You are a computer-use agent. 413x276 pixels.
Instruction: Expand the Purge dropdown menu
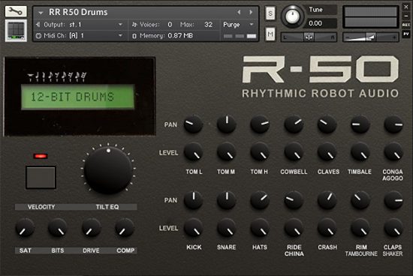click(252, 25)
